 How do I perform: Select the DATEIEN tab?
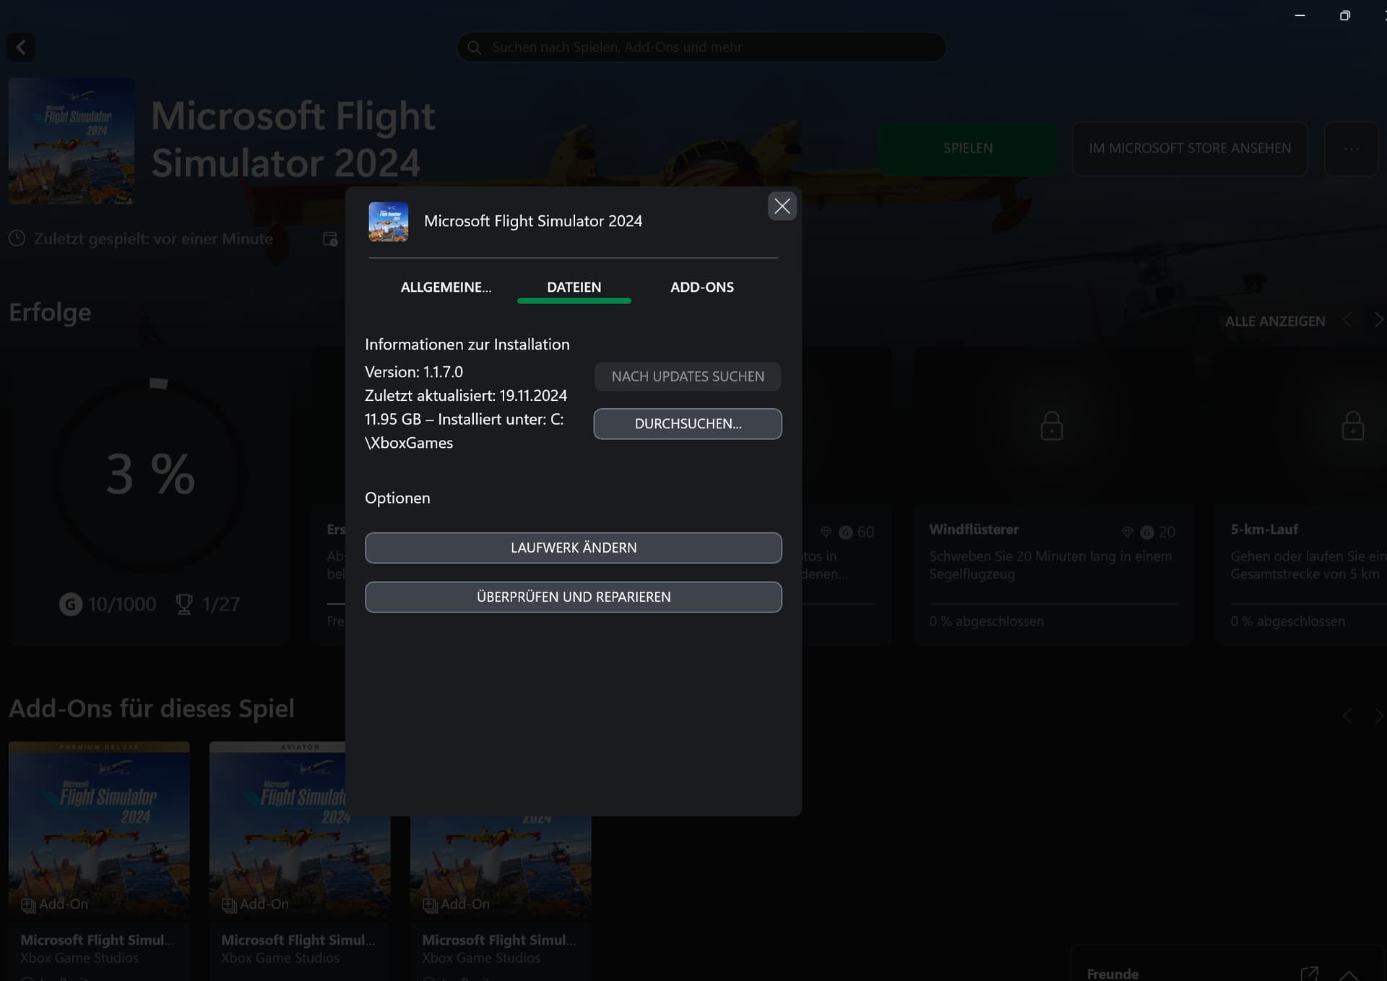[574, 287]
